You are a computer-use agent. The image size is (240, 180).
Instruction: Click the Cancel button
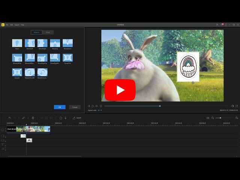75,107
